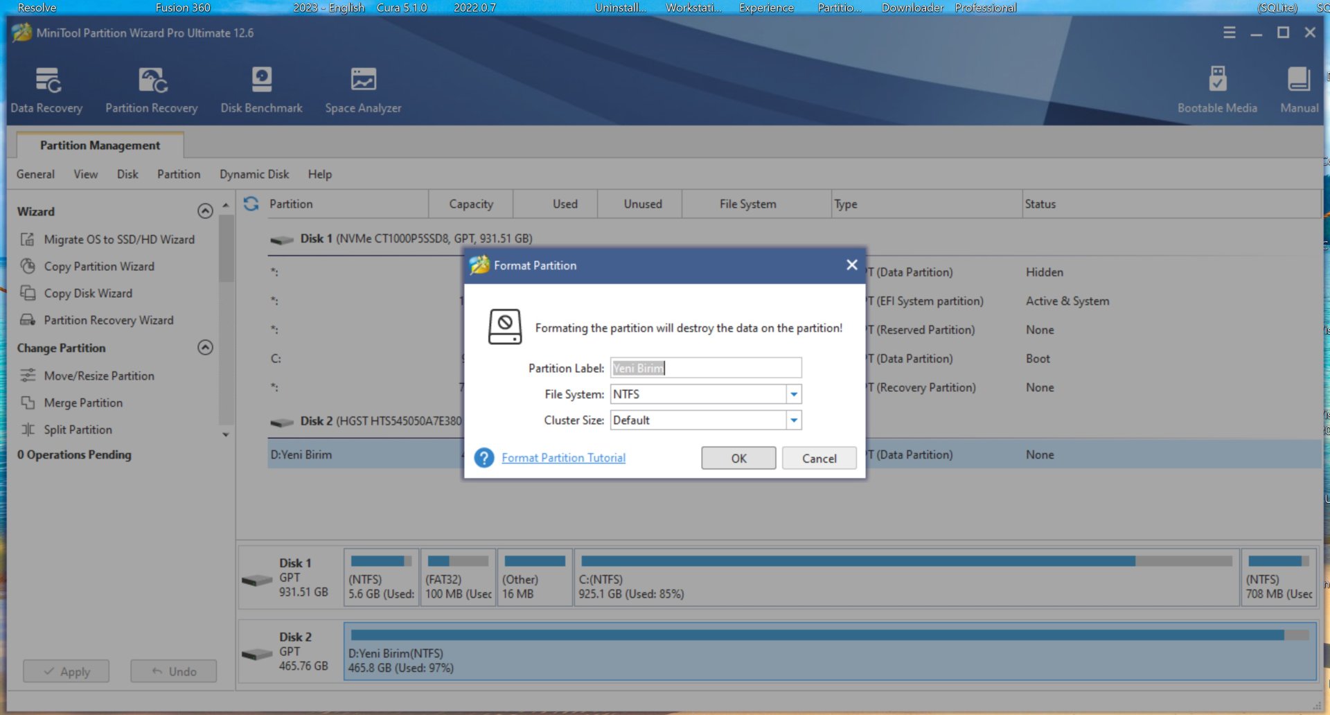Select the NTFS 5.6 GB partition block
The height and width of the screenshot is (715, 1330).
point(381,577)
